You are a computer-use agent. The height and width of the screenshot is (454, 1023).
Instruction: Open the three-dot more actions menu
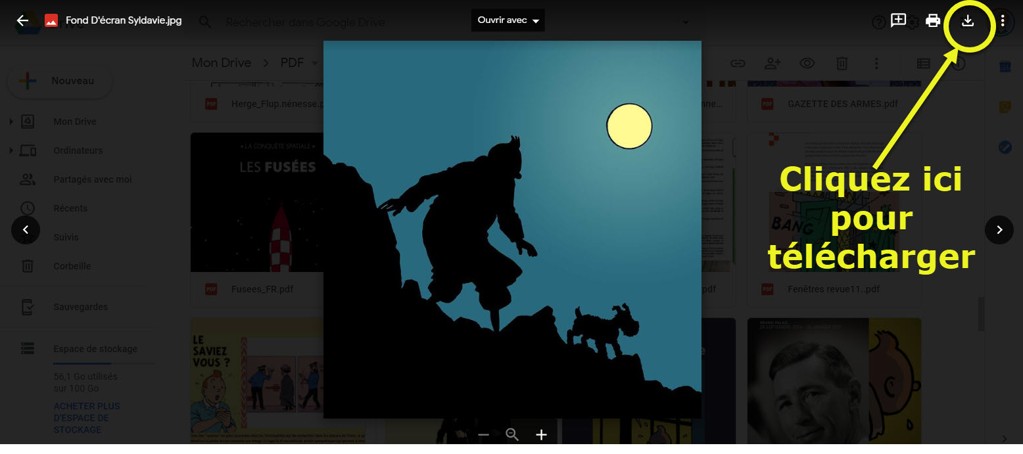click(x=1003, y=21)
